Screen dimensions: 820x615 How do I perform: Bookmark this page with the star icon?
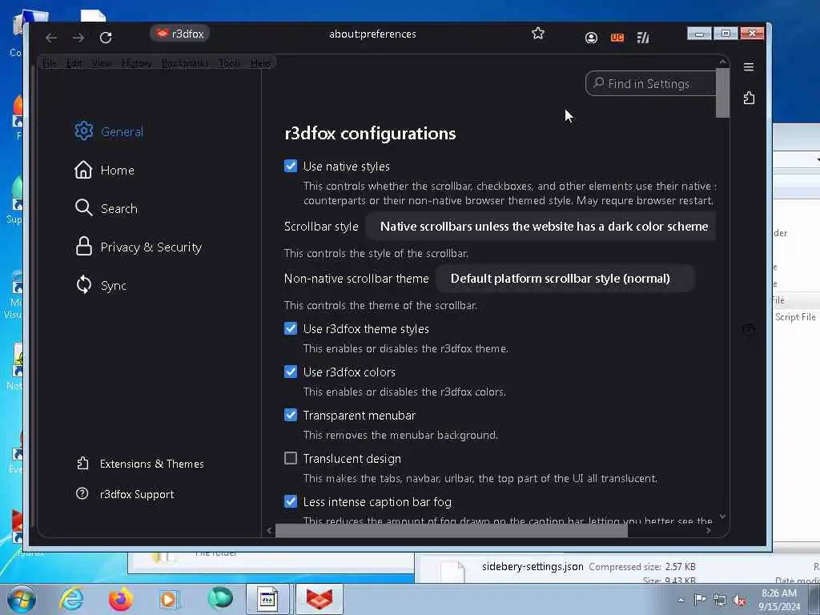click(538, 34)
